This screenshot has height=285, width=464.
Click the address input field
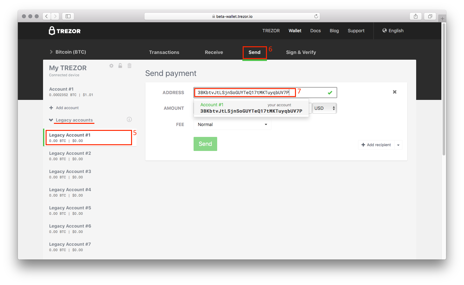[x=265, y=93]
